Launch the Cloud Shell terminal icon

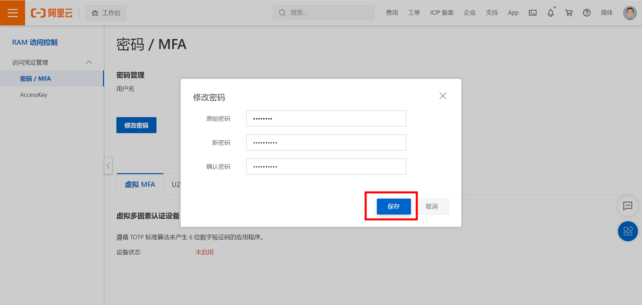click(533, 13)
